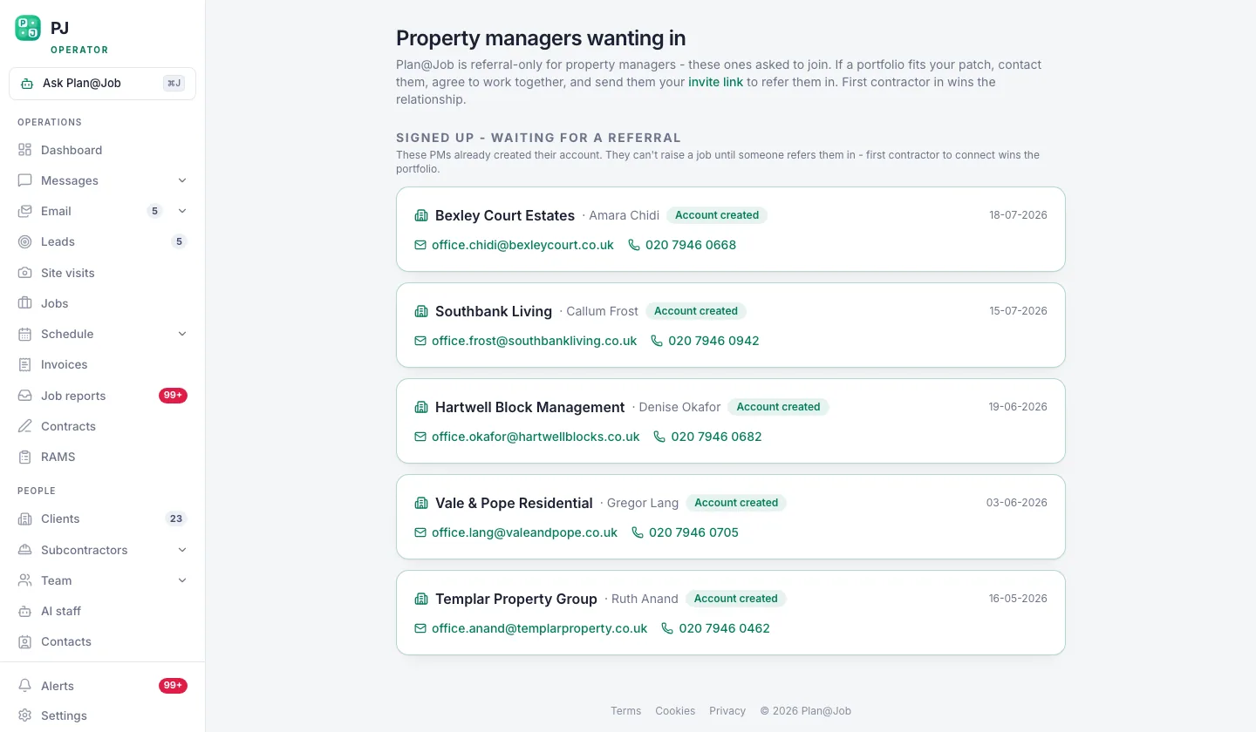Open the Privacy footer link
The height and width of the screenshot is (732, 1256).
(727, 711)
